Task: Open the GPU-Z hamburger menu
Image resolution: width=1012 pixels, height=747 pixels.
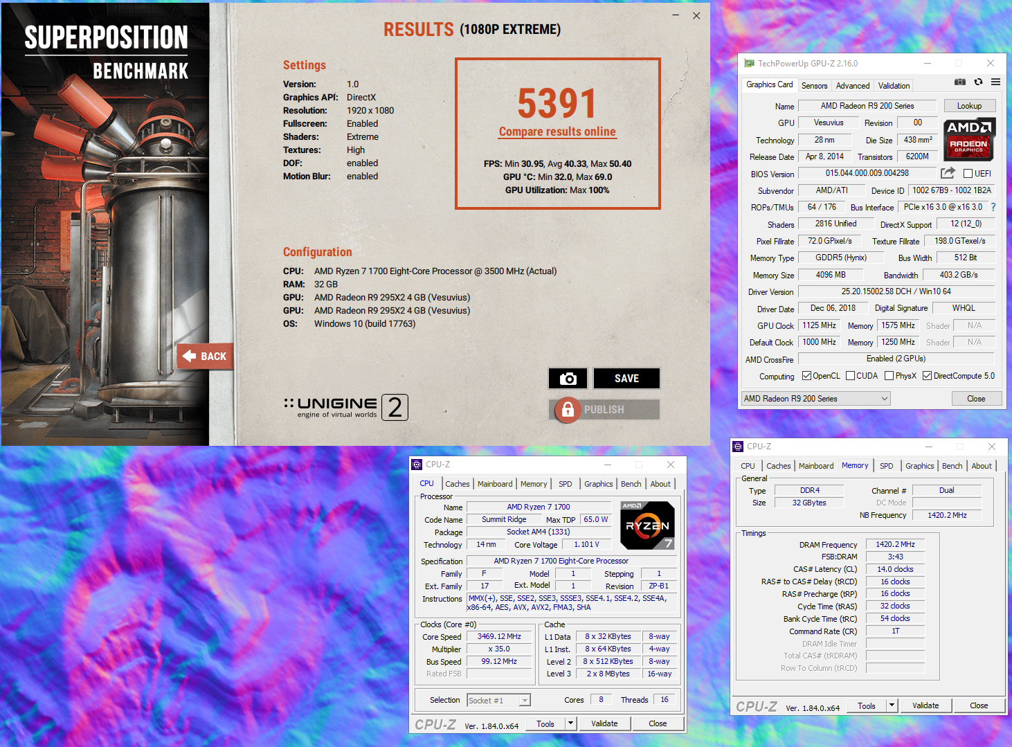Action: click(x=995, y=82)
